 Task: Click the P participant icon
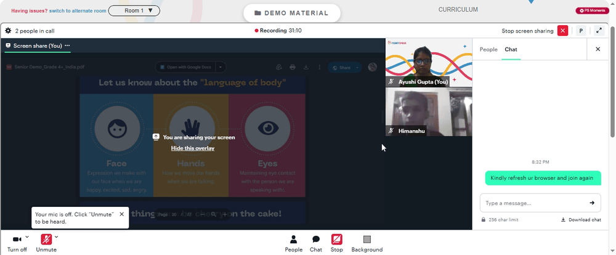pyautogui.click(x=581, y=31)
